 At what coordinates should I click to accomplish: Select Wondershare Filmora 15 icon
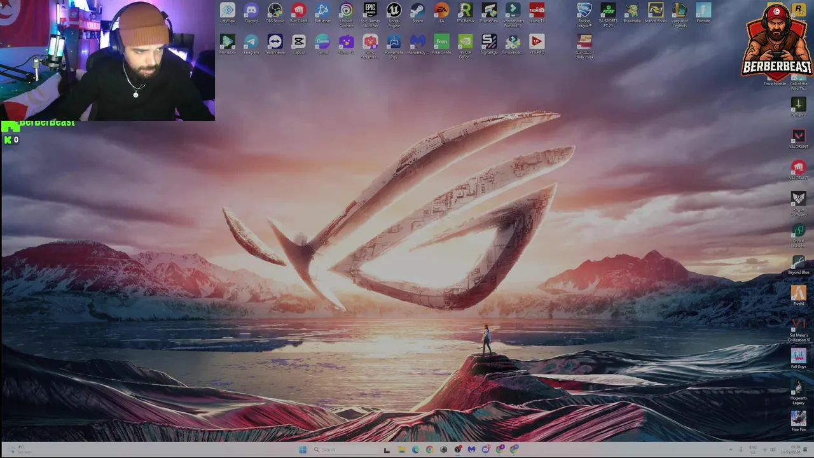click(x=513, y=15)
